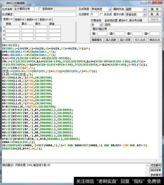Click the 测试结果 button
164x185 pixels.
tap(156, 170)
